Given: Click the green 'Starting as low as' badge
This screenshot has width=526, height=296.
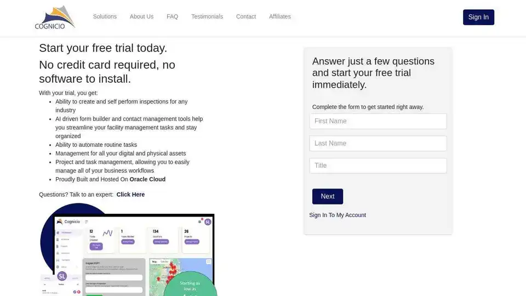Looking at the screenshot, I should coord(190,284).
